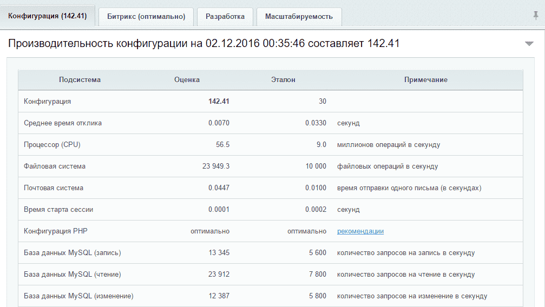Select the Конфигурация (142.41) tab
The height and width of the screenshot is (307, 545).
click(x=48, y=16)
